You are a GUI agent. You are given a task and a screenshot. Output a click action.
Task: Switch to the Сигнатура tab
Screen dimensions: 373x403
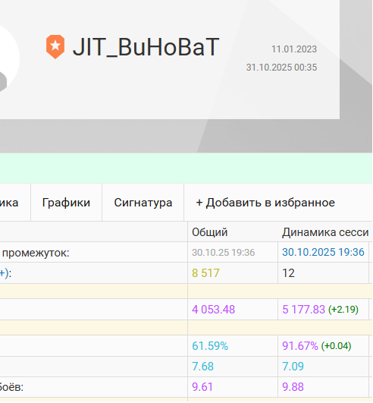143,203
